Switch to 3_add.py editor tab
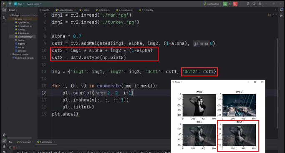Viewport: 285px width, 153px height. [x=85, y=10]
